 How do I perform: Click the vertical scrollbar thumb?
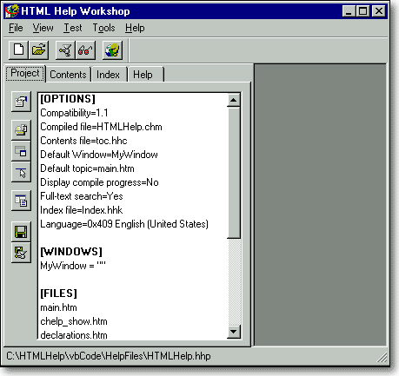tap(234, 173)
